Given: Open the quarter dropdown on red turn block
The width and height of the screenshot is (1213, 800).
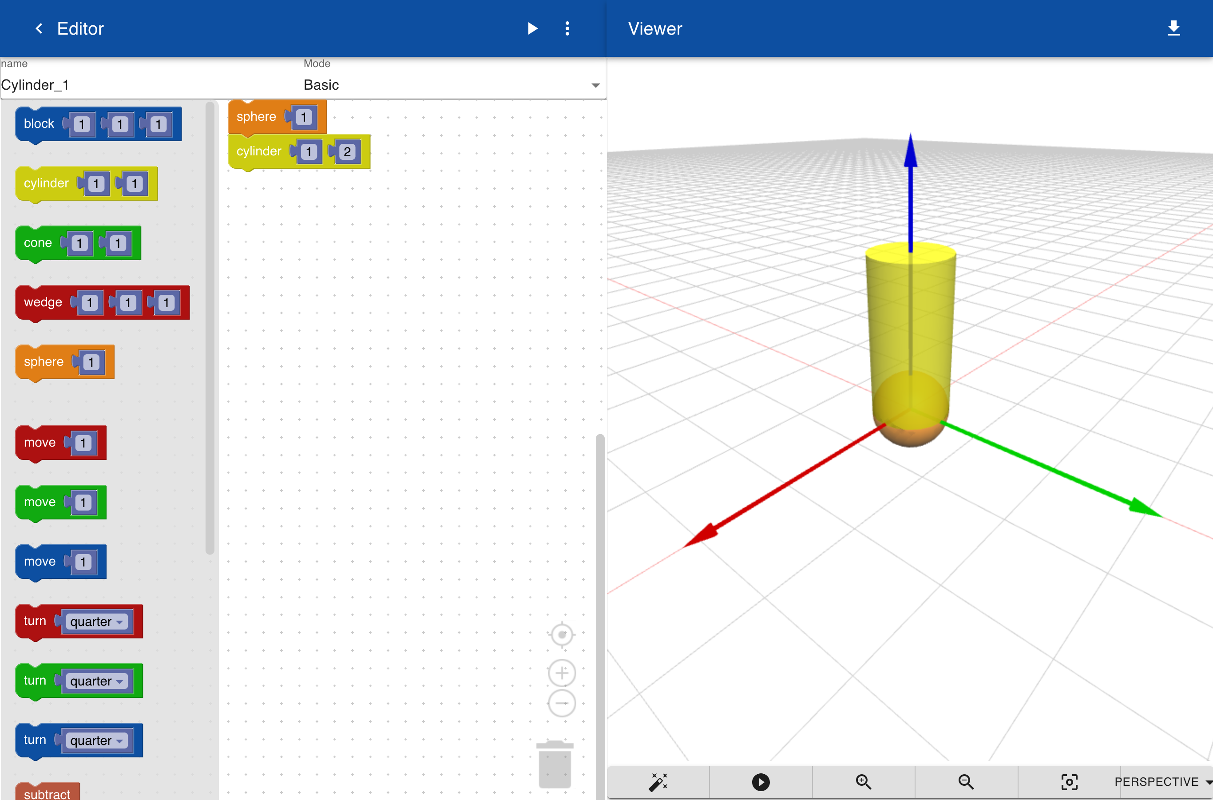Looking at the screenshot, I should 96,622.
